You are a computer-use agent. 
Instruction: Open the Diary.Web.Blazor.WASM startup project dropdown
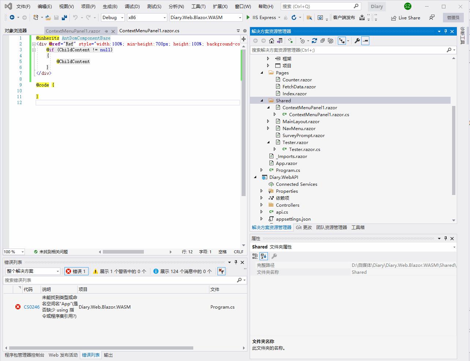pos(206,18)
